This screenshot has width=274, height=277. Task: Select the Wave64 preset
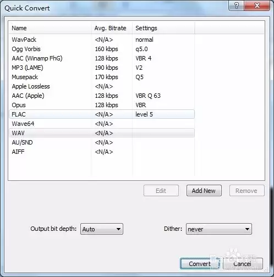(x=102, y=124)
